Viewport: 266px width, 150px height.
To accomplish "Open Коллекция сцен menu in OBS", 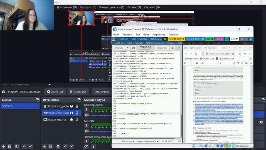I will click(112, 7).
